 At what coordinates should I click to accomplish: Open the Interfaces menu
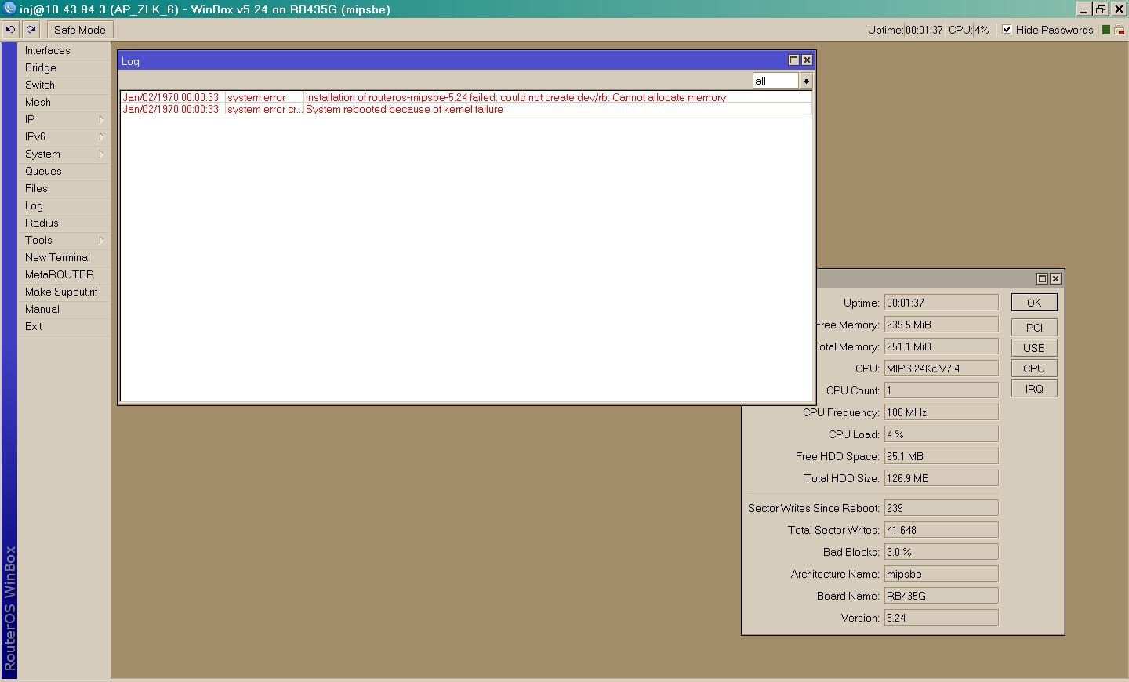click(64, 50)
